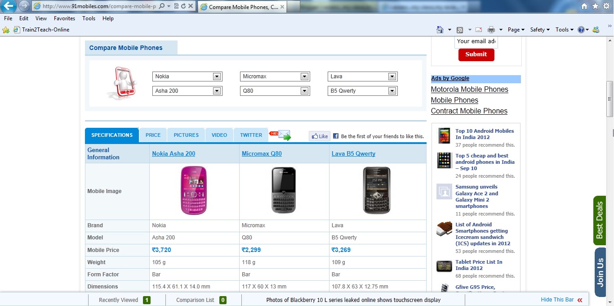Open the Micromax brand dropdown
Viewport: 614px width, 306px height.
pyautogui.click(x=275, y=76)
